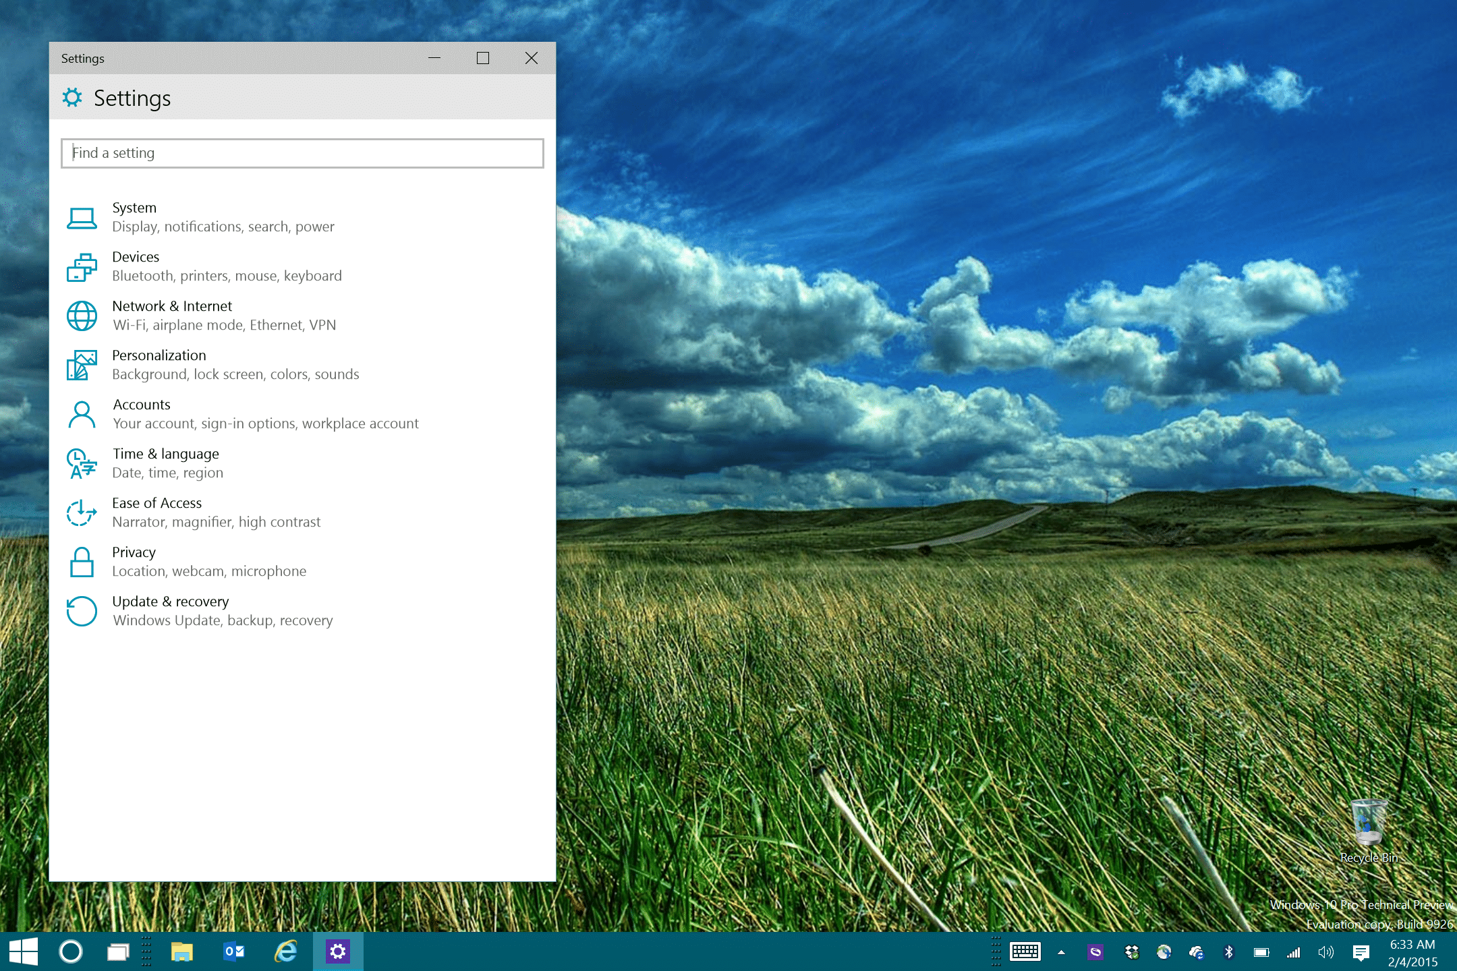Click the purple tray icon beside the arrow

click(1095, 952)
